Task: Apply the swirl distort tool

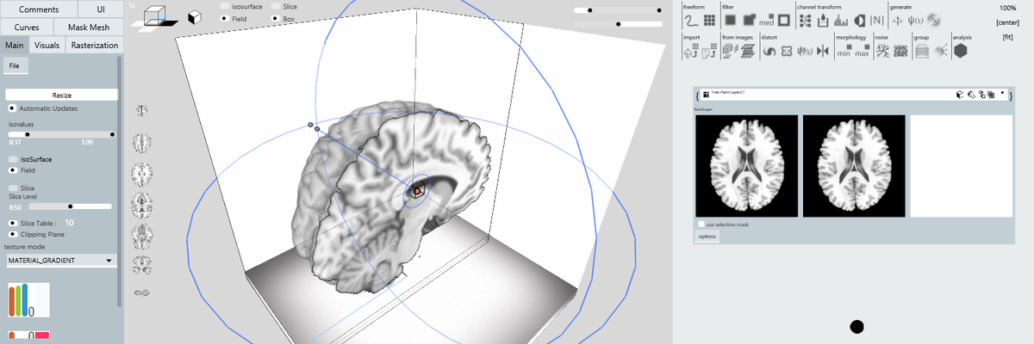Action: (769, 52)
